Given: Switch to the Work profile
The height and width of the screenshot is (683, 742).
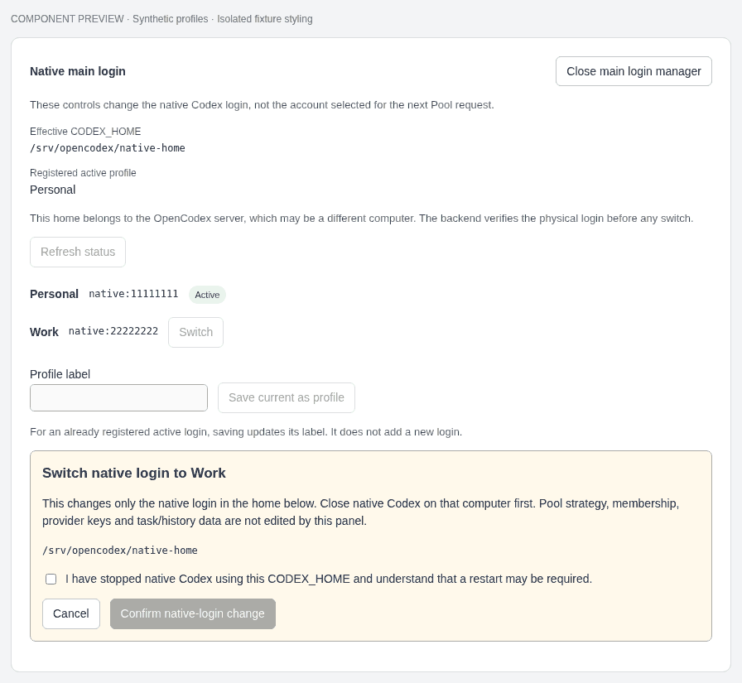Looking at the screenshot, I should pos(196,332).
